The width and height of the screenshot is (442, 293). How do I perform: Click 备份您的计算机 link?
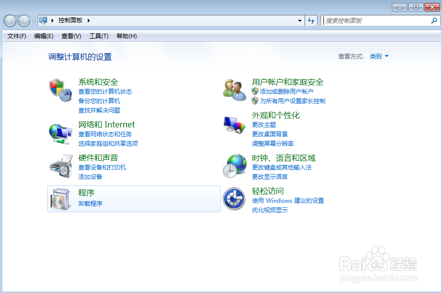99,101
